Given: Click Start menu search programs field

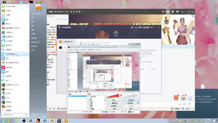Looking at the screenshot, I should click(x=15, y=115).
